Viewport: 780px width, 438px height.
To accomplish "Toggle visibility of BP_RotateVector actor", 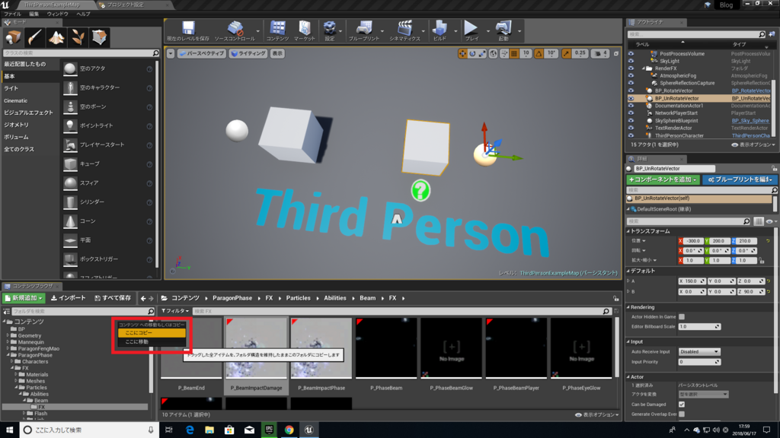I will click(631, 91).
